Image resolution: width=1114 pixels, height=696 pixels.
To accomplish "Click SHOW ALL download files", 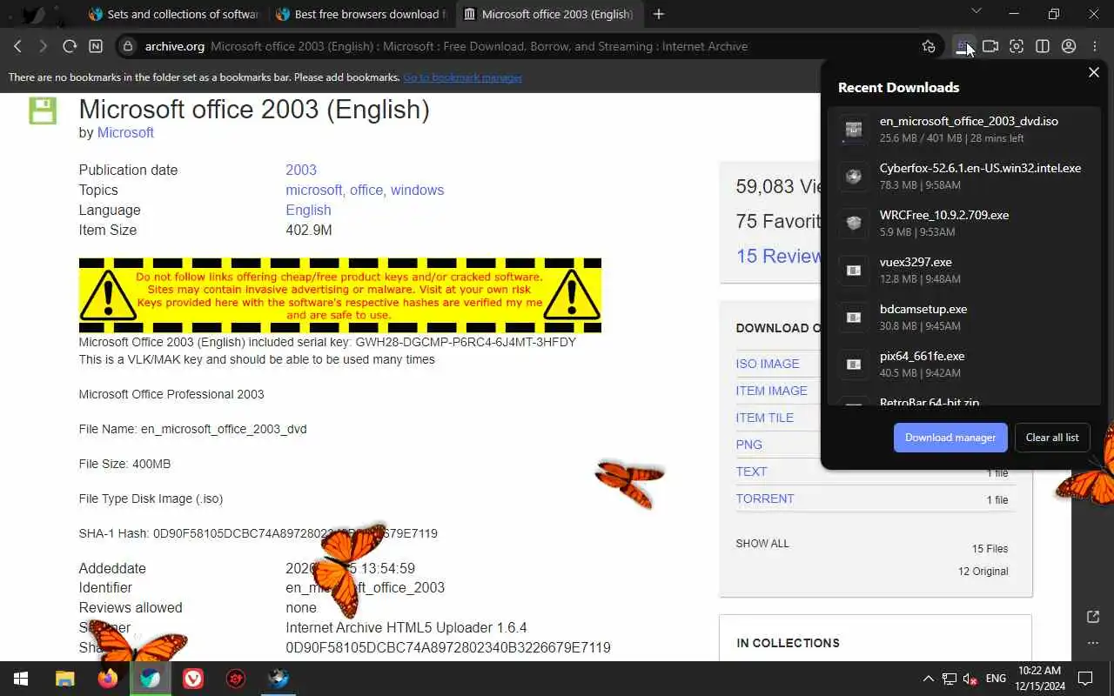I will 762,543.
